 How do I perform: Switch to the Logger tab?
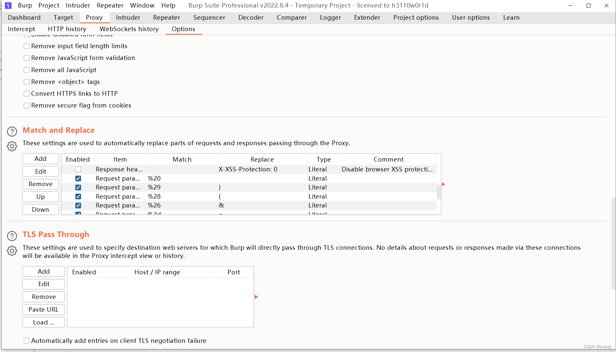click(330, 18)
